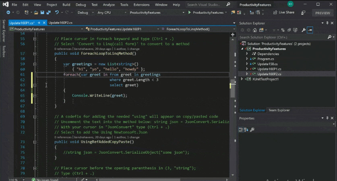Switch to the Update160P2.cs editor tab
Screen dimensions: 337x181
(60, 23)
